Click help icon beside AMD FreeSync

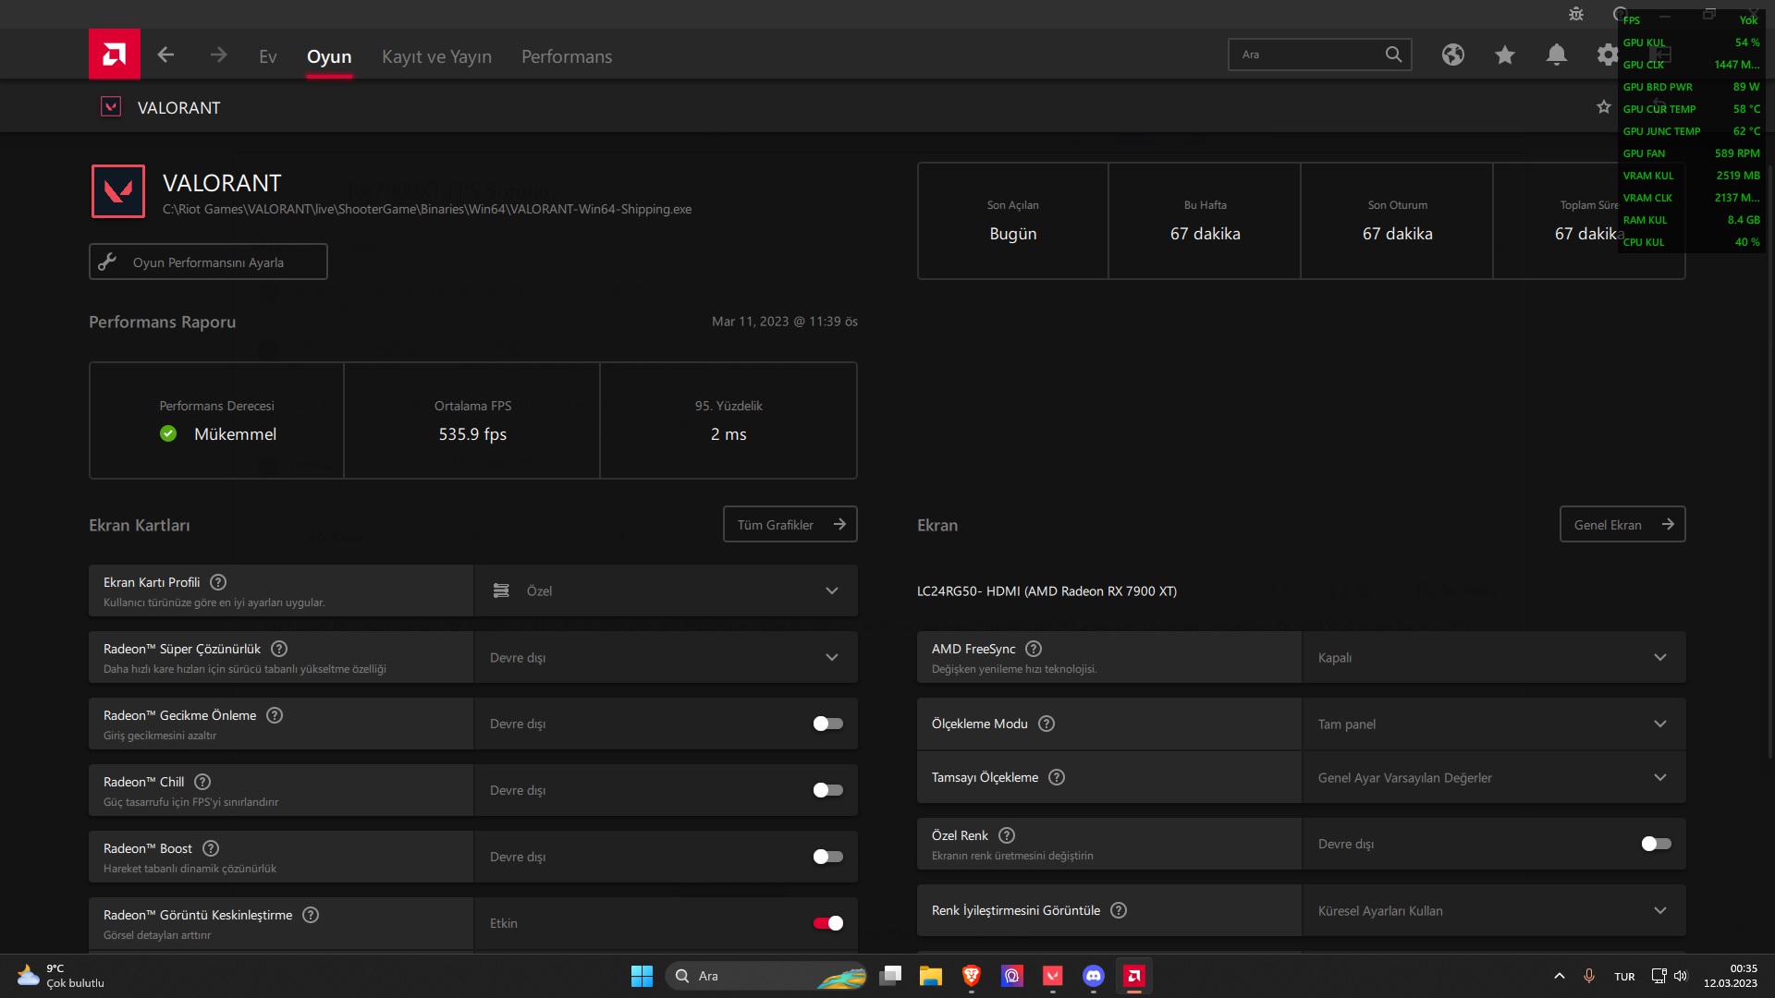1034,649
